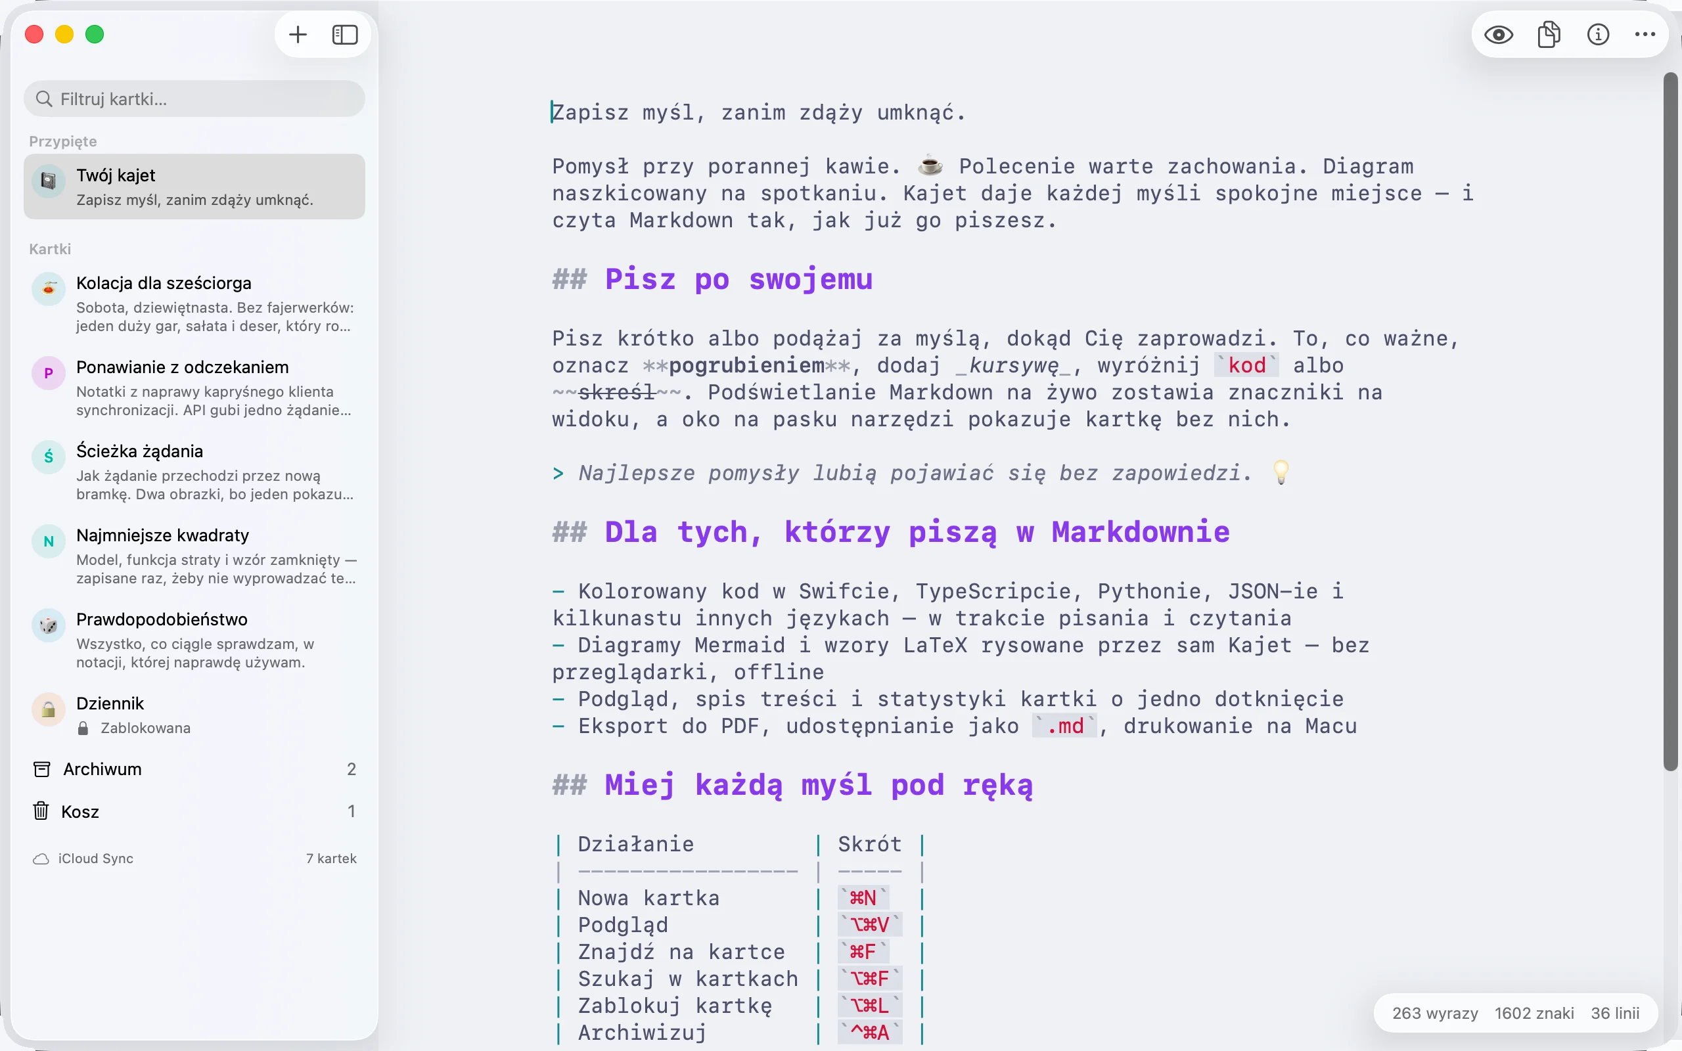Viewport: 1682px width, 1051px height.
Task: Click the magnifying glass search icon
Action: (x=44, y=99)
